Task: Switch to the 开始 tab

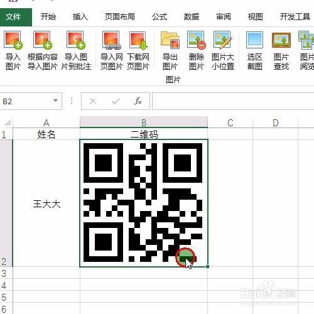Action: 48,17
